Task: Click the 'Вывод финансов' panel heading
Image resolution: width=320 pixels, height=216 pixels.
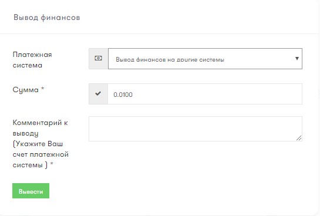Action: coord(47,18)
